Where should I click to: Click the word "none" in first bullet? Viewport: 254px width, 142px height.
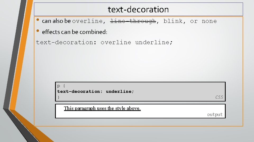(209, 21)
